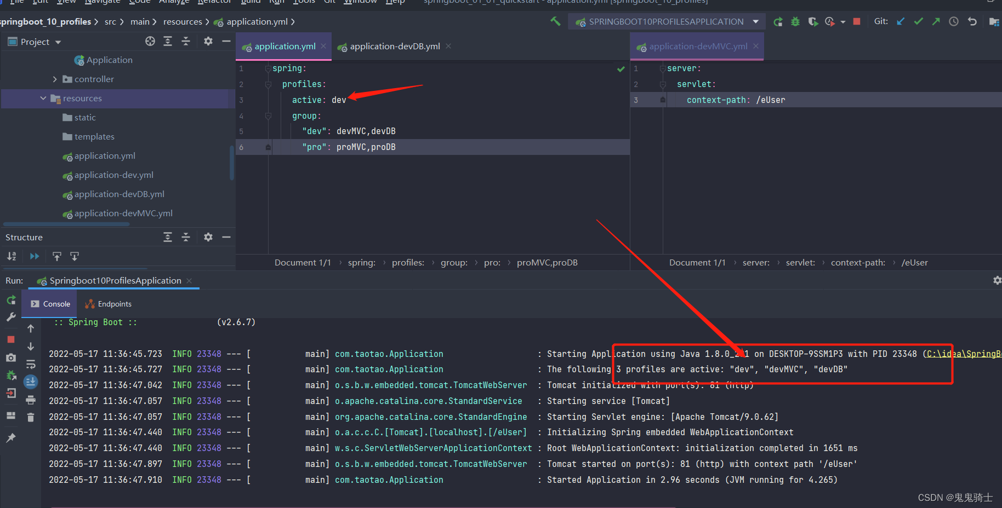
Task: Select application-dev.yml in Project tree
Action: [x=114, y=175]
